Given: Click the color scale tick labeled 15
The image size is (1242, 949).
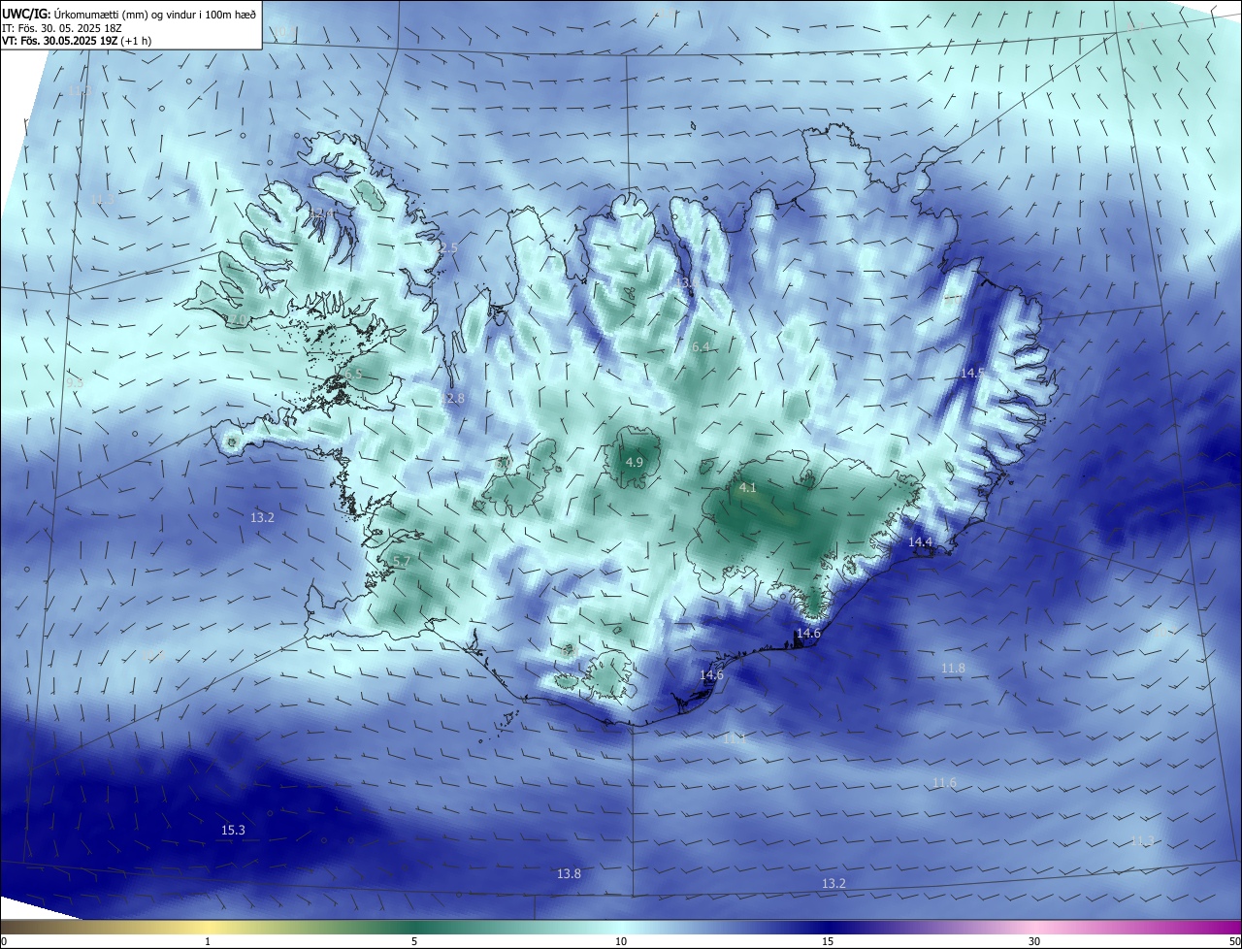Looking at the screenshot, I should [828, 941].
